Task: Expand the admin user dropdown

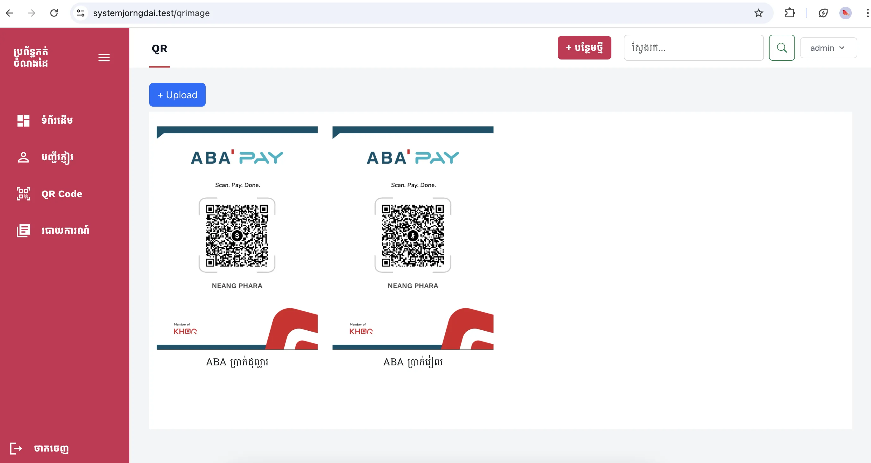Action: [x=828, y=48]
